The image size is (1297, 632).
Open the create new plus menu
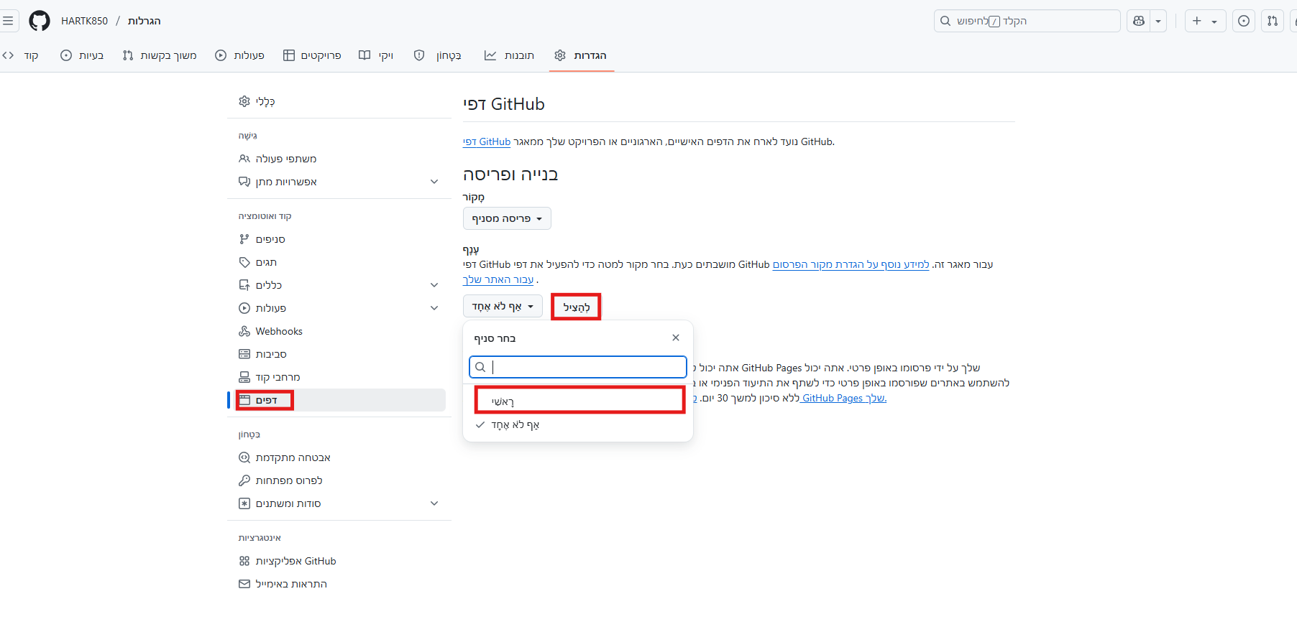[x=1205, y=21]
